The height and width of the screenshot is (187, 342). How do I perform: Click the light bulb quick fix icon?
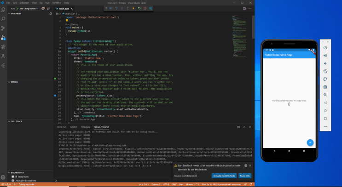(67, 21)
